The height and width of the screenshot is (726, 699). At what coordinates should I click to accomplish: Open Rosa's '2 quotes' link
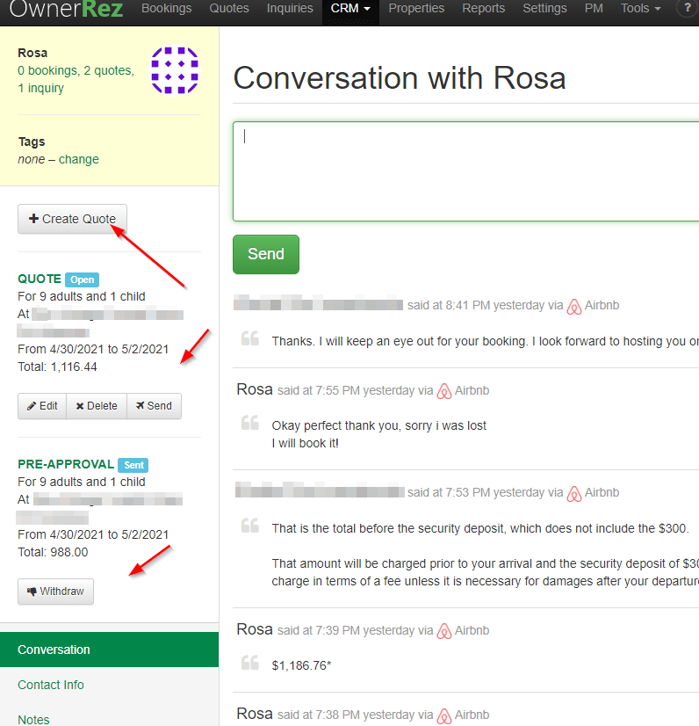(x=107, y=70)
